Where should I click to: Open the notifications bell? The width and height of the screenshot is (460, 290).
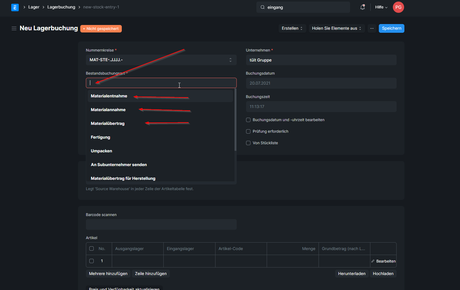363,7
